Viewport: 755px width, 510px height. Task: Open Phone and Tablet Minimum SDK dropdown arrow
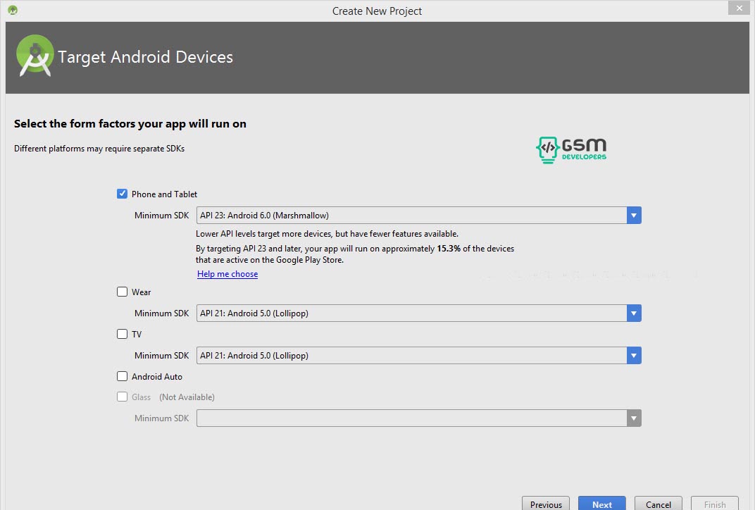pos(634,215)
